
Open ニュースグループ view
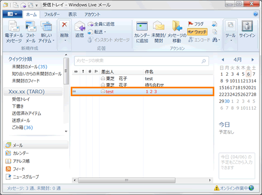tap(22, 177)
